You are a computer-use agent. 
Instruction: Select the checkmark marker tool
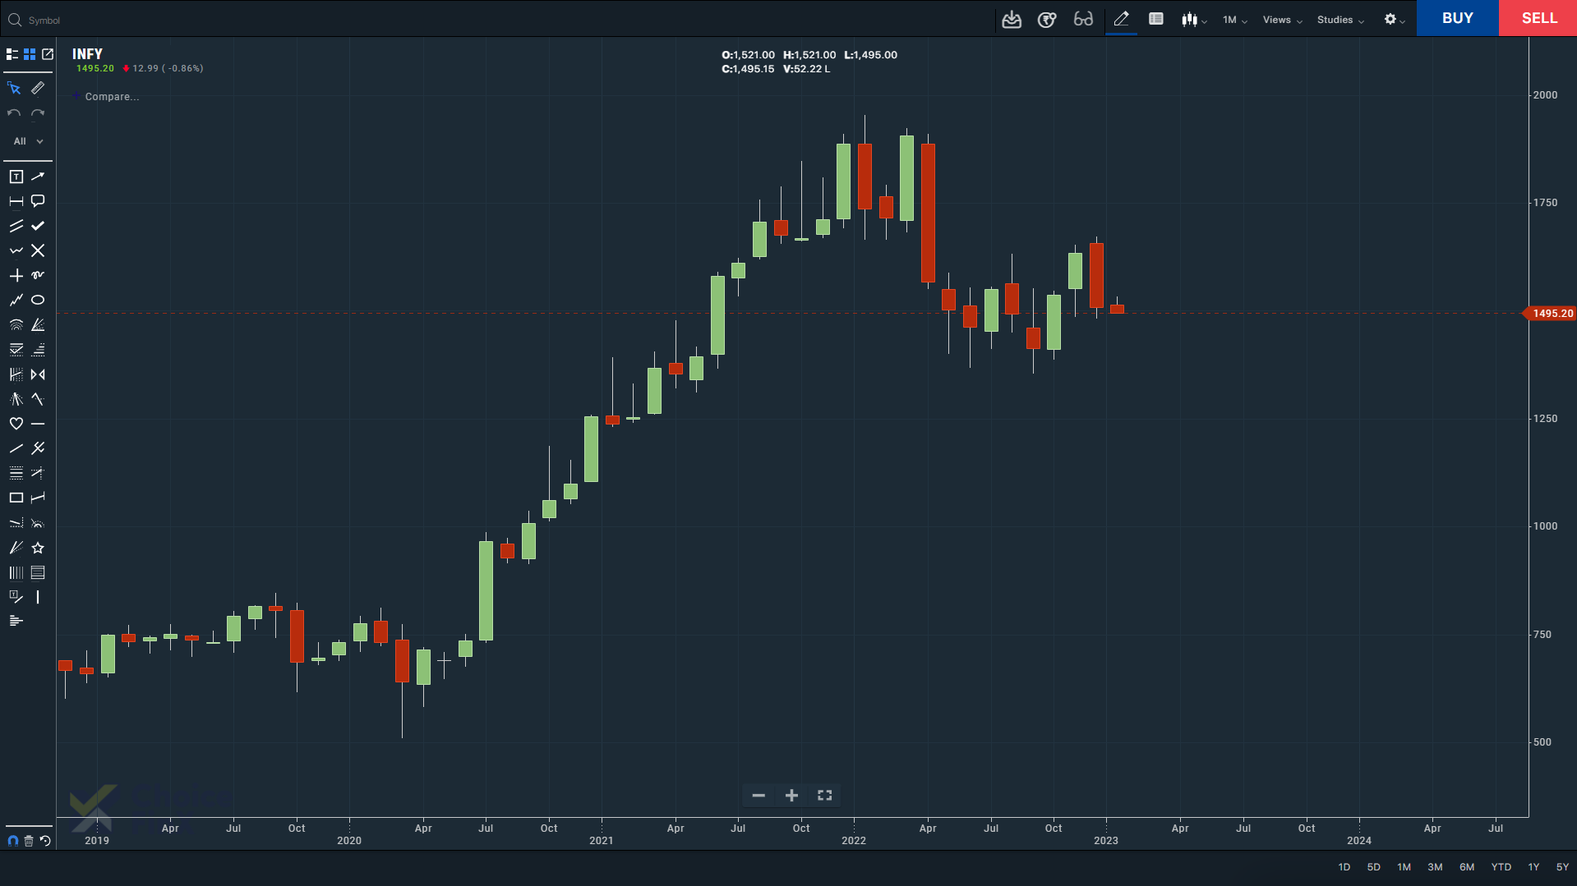[x=38, y=226]
